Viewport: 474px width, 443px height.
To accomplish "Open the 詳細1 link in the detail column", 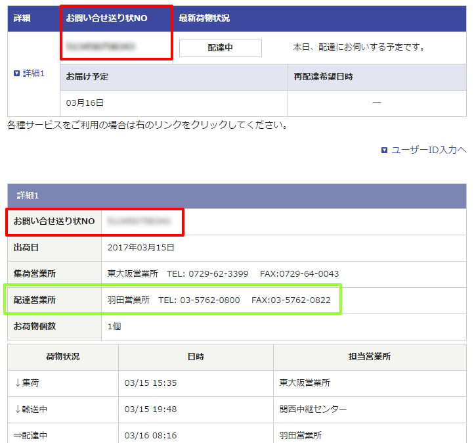I will [x=33, y=73].
